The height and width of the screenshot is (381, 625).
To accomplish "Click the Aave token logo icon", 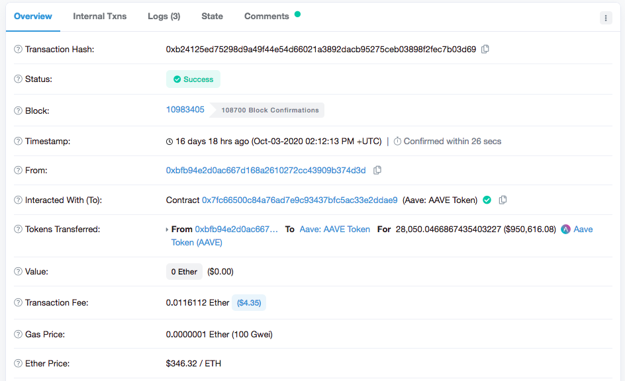I will click(x=565, y=230).
